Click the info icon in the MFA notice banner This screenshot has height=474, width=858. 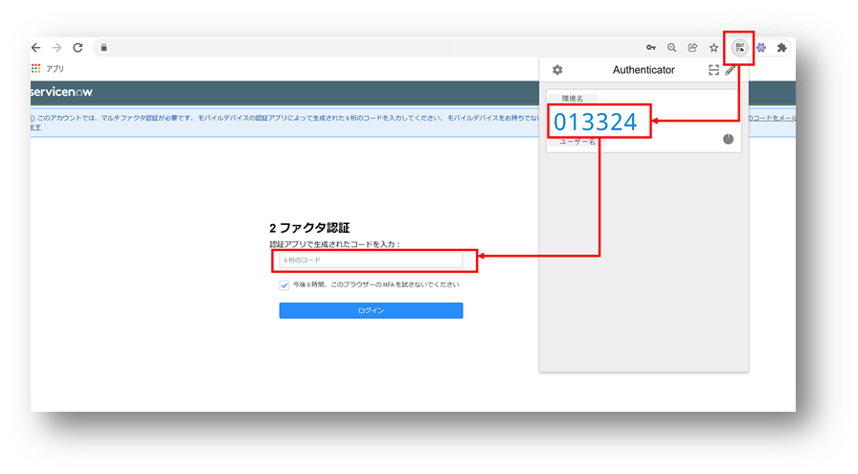(33, 118)
